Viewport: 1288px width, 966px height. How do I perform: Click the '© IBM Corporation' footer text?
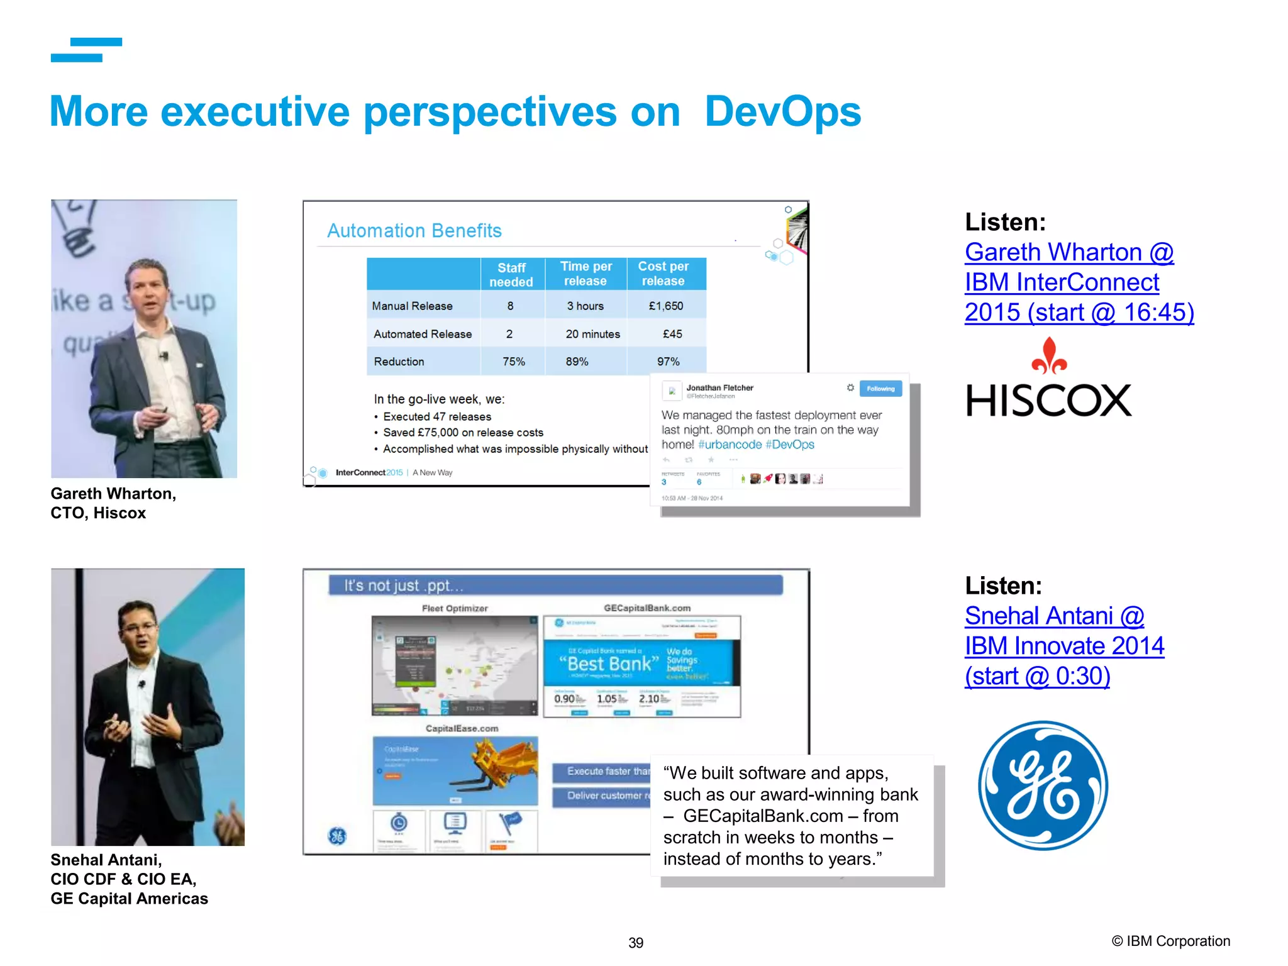(1170, 941)
